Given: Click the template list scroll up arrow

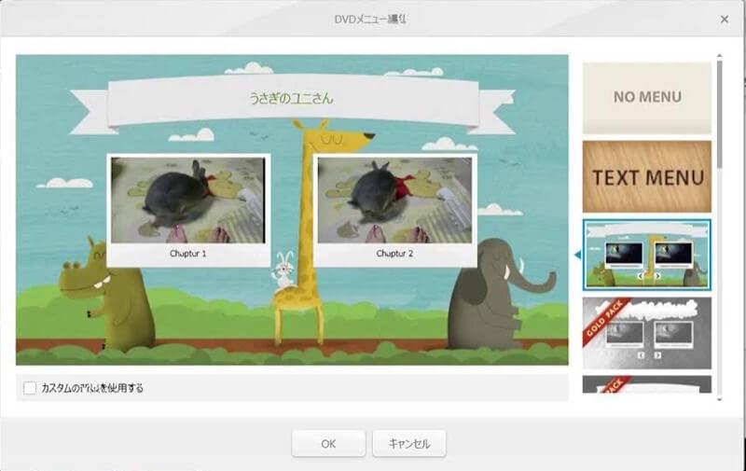Looking at the screenshot, I should pos(719,58).
